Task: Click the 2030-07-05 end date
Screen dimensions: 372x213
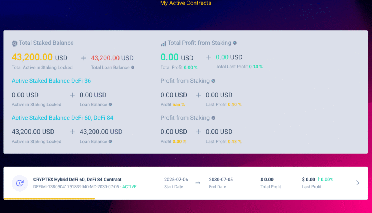Action: pos(221,180)
